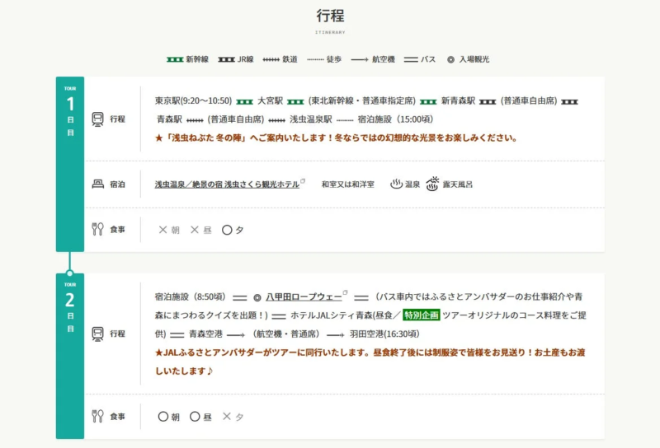Click the Tour 2日目 teal day marker

[x=70, y=356]
